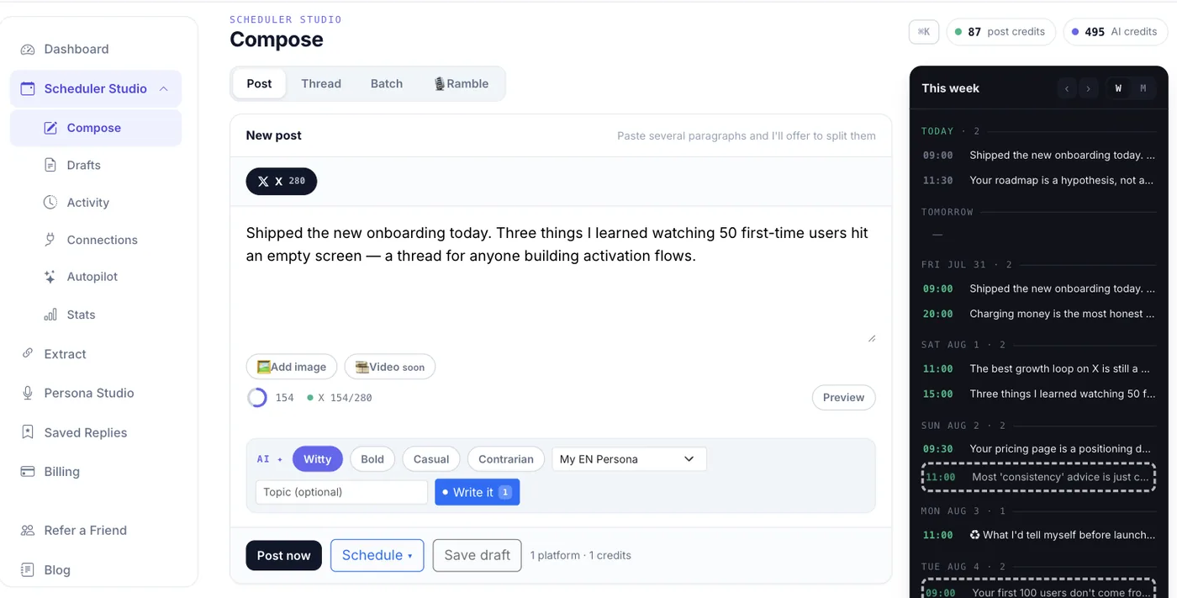Click the Stats bar chart icon
Image resolution: width=1177 pixels, height=598 pixels.
click(x=50, y=315)
